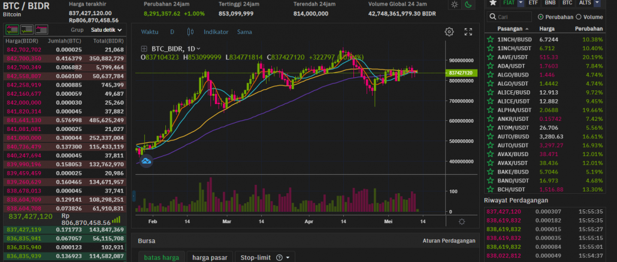Open the Grup Satu detik dropdown
Image resolution: width=617 pixels, height=262 pixels.
point(106,30)
